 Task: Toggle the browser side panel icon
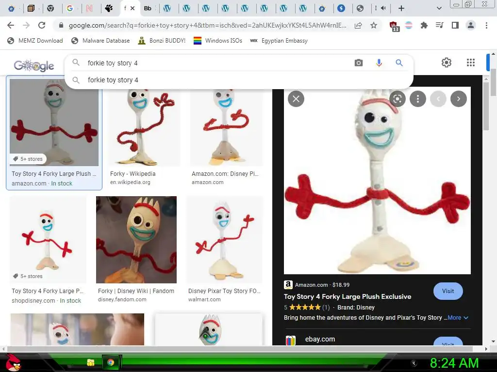point(455,25)
